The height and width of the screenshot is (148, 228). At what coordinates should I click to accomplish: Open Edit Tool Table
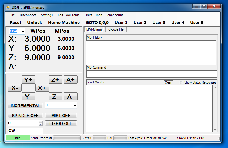pos(69,15)
